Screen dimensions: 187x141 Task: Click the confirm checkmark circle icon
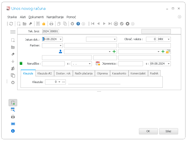(x=122, y=24)
